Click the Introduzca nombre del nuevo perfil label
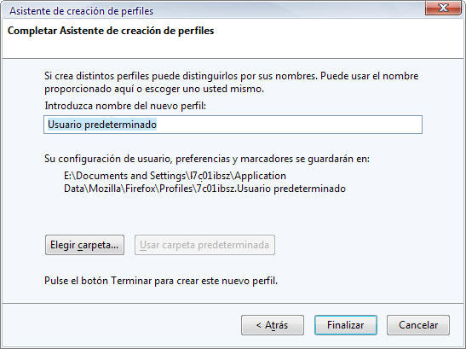This screenshot has height=349, width=466. point(125,106)
